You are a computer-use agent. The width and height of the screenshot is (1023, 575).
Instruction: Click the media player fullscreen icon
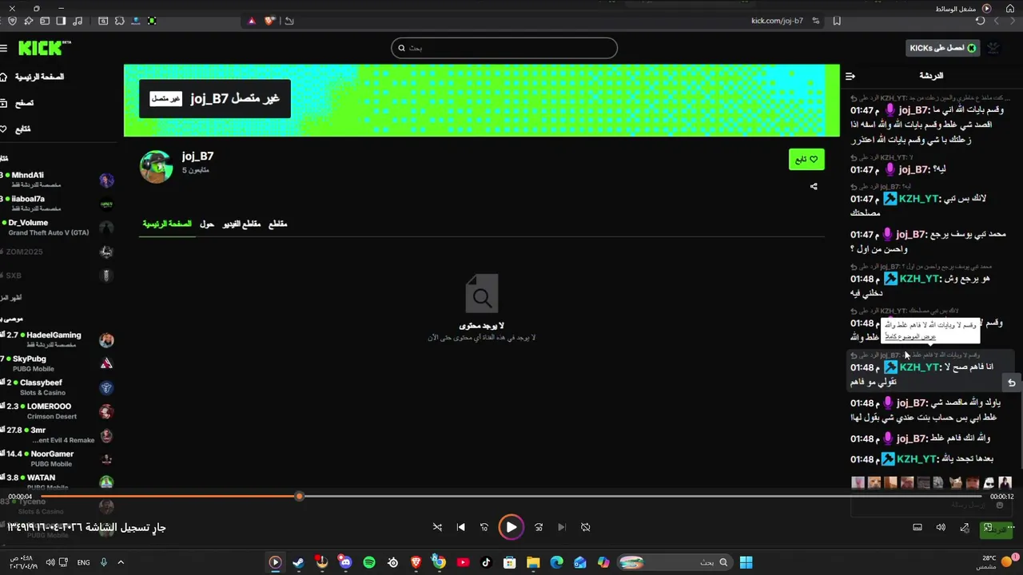pyautogui.click(x=965, y=527)
